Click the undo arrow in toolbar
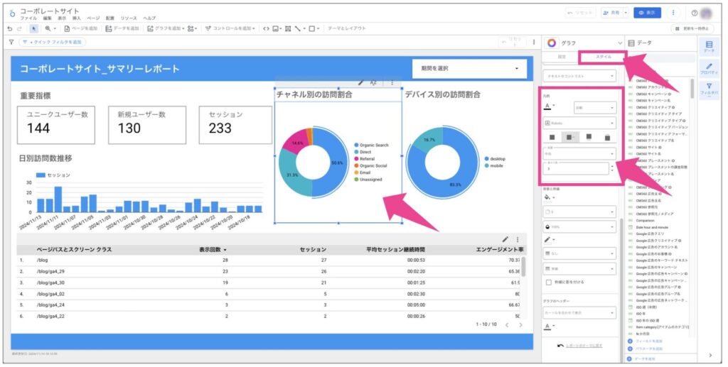Viewport: 728px width, 367px height. point(10,28)
